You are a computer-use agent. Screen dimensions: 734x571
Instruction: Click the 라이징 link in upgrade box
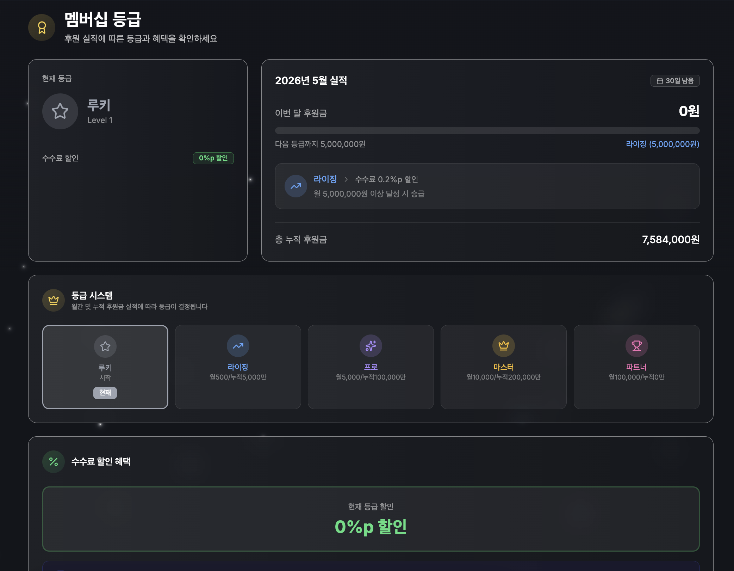[325, 179]
